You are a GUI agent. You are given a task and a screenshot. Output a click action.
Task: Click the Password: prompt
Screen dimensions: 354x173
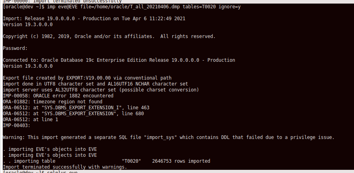tap(15, 48)
